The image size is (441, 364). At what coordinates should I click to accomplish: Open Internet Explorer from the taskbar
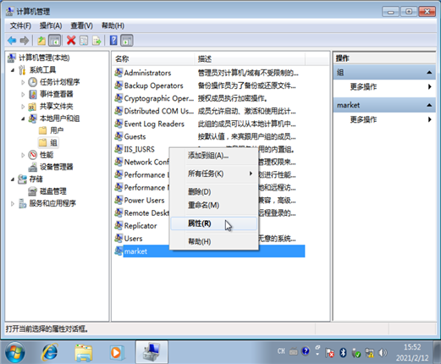(x=50, y=352)
